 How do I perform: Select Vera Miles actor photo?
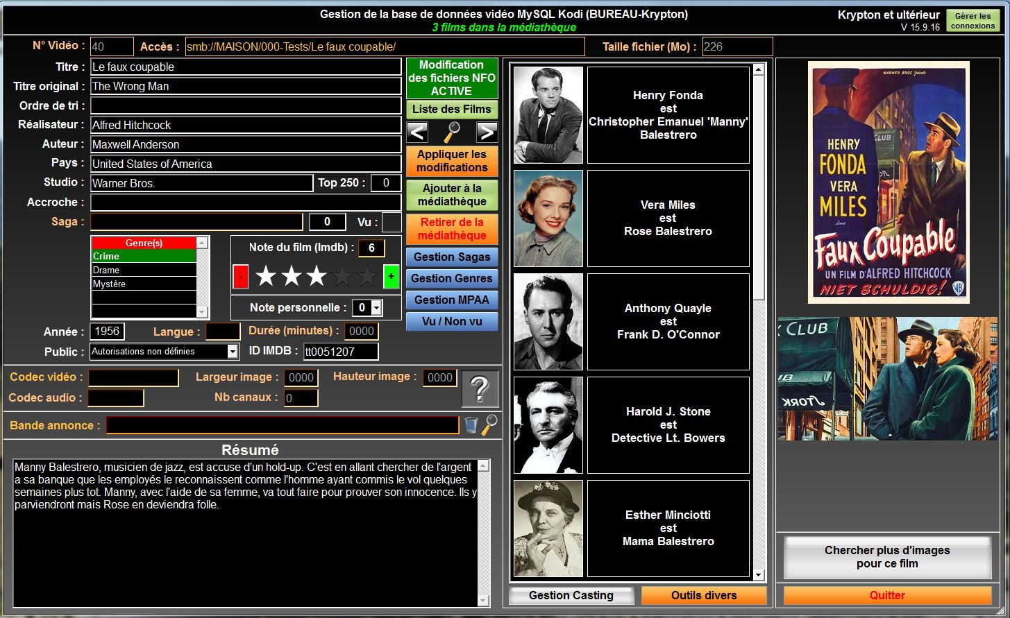pos(548,218)
